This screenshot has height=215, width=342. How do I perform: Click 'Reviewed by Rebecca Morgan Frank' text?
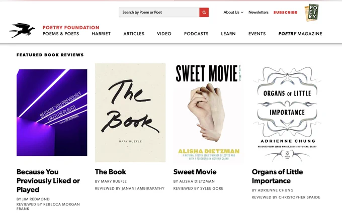coord(48,206)
